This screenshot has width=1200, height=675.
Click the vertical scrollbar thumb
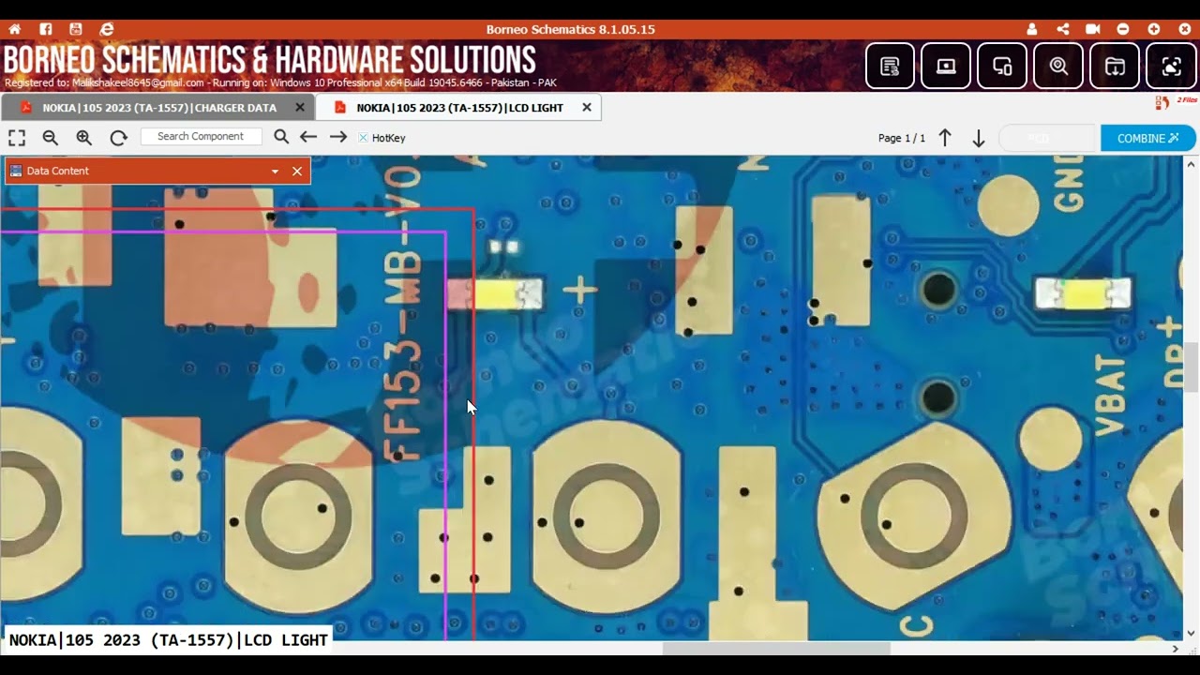1191,367
